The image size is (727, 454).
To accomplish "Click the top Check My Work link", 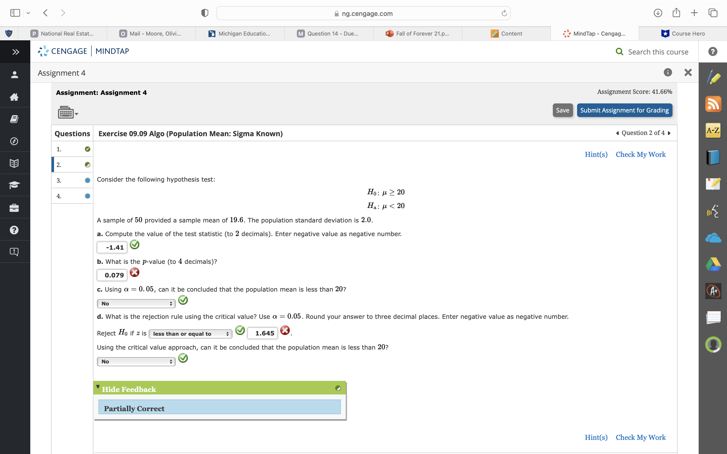I will pyautogui.click(x=640, y=154).
